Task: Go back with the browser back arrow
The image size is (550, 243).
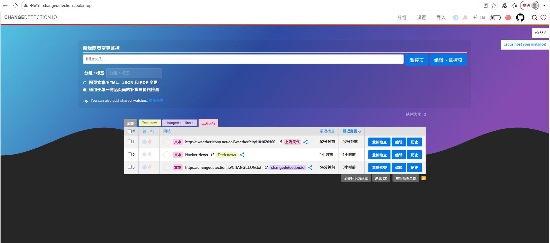Action: pyautogui.click(x=5, y=5)
